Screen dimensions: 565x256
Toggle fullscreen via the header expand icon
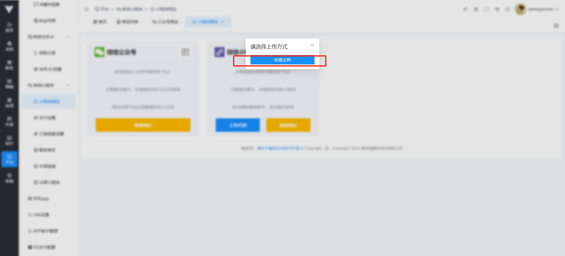coord(486,9)
